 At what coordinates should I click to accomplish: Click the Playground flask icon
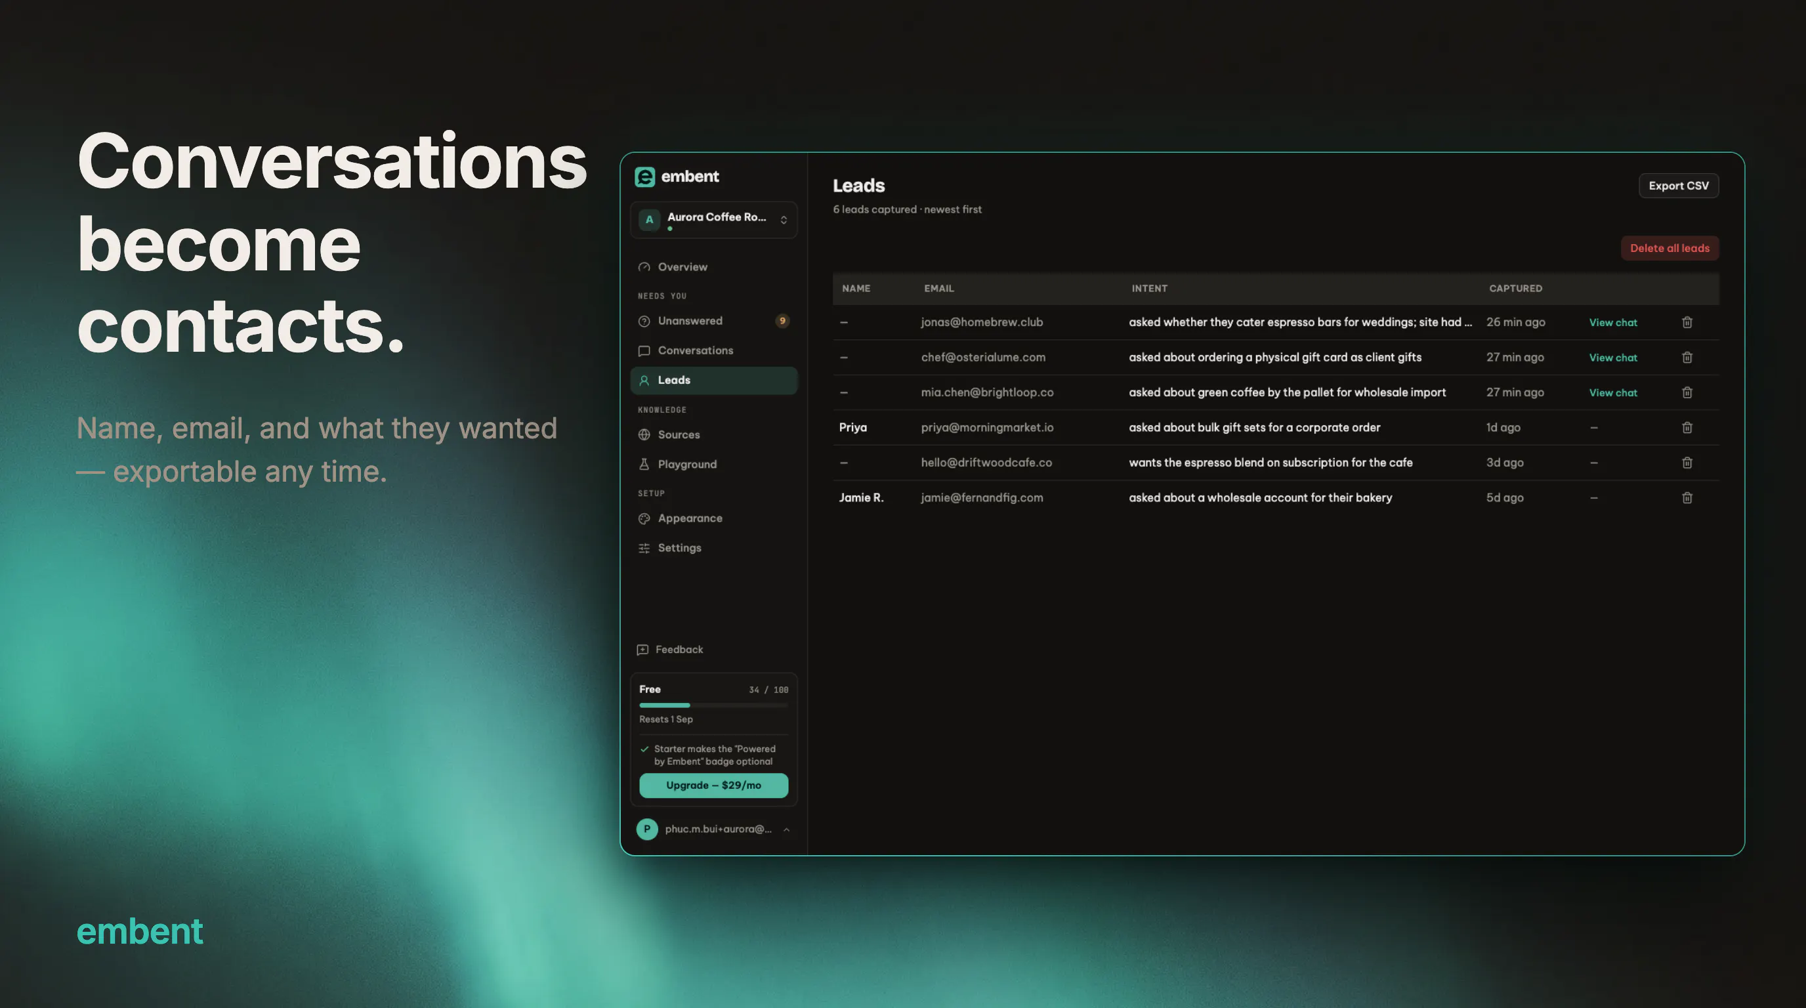point(644,464)
